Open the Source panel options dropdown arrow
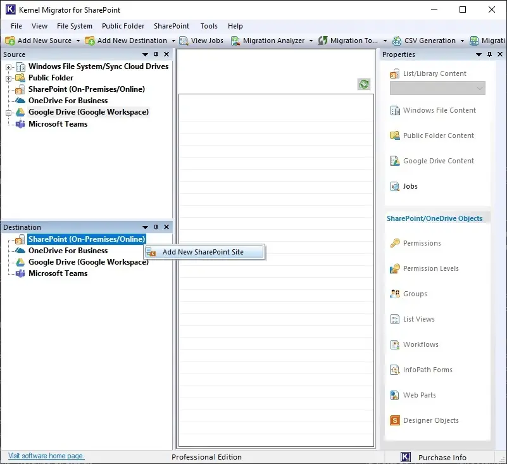Image resolution: width=507 pixels, height=464 pixels. pos(145,54)
